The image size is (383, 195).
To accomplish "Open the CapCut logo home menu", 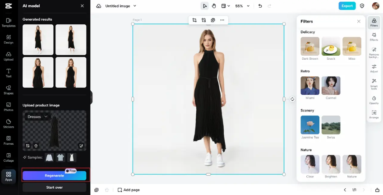I will (9, 6).
